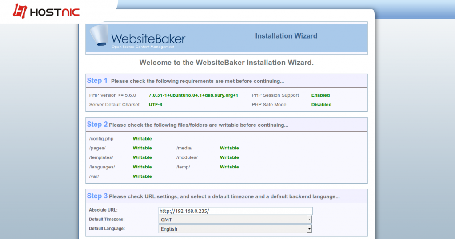
Task: Click into the Absolute URL field
Action: point(235,211)
